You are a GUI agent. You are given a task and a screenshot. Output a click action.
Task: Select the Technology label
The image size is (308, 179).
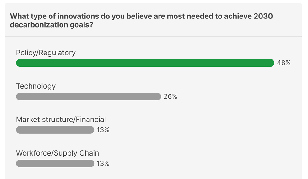(36, 86)
